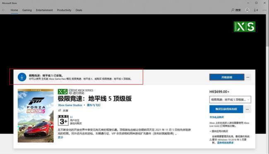Viewport: 269px width, 154px height.
Task: Click the share icon
Action: 60,110
